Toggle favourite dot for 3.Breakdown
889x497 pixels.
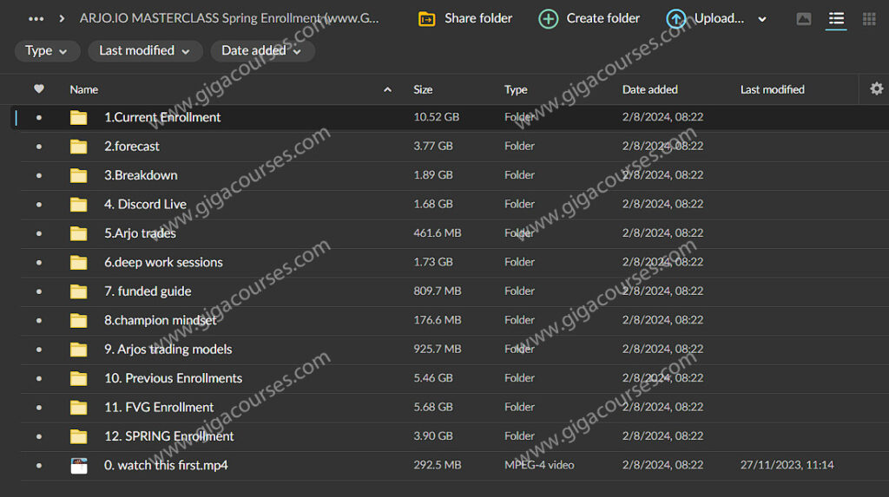click(38, 175)
